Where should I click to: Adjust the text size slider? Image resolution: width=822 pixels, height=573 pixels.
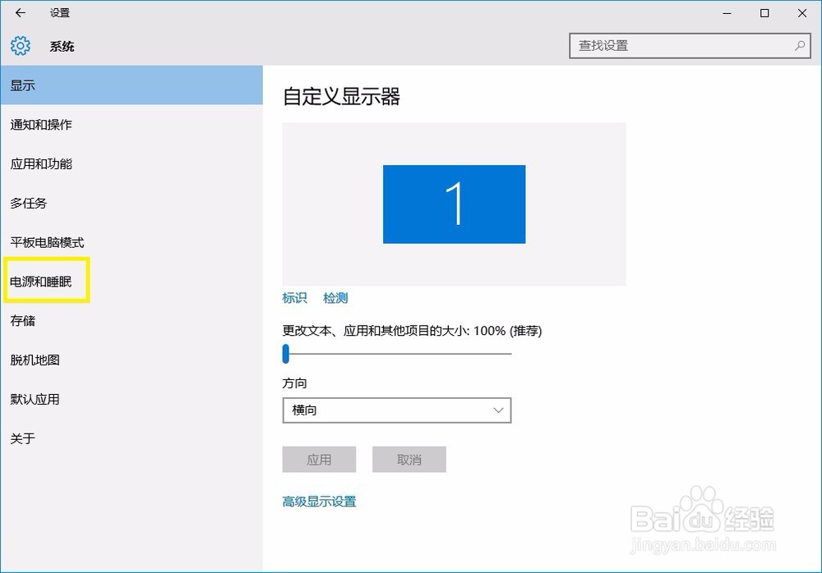click(x=286, y=354)
